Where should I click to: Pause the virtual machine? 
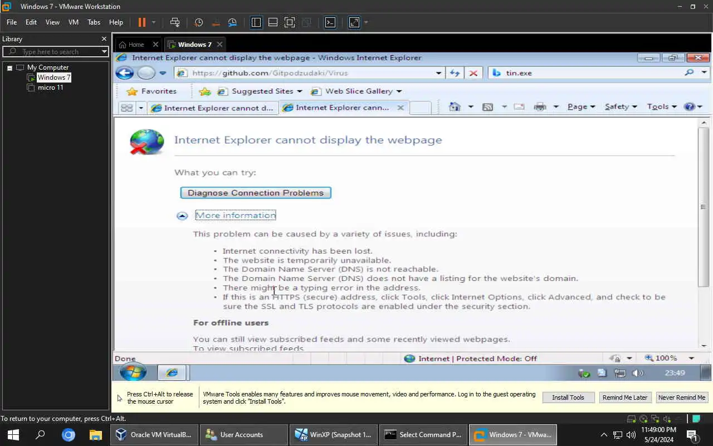coord(141,22)
